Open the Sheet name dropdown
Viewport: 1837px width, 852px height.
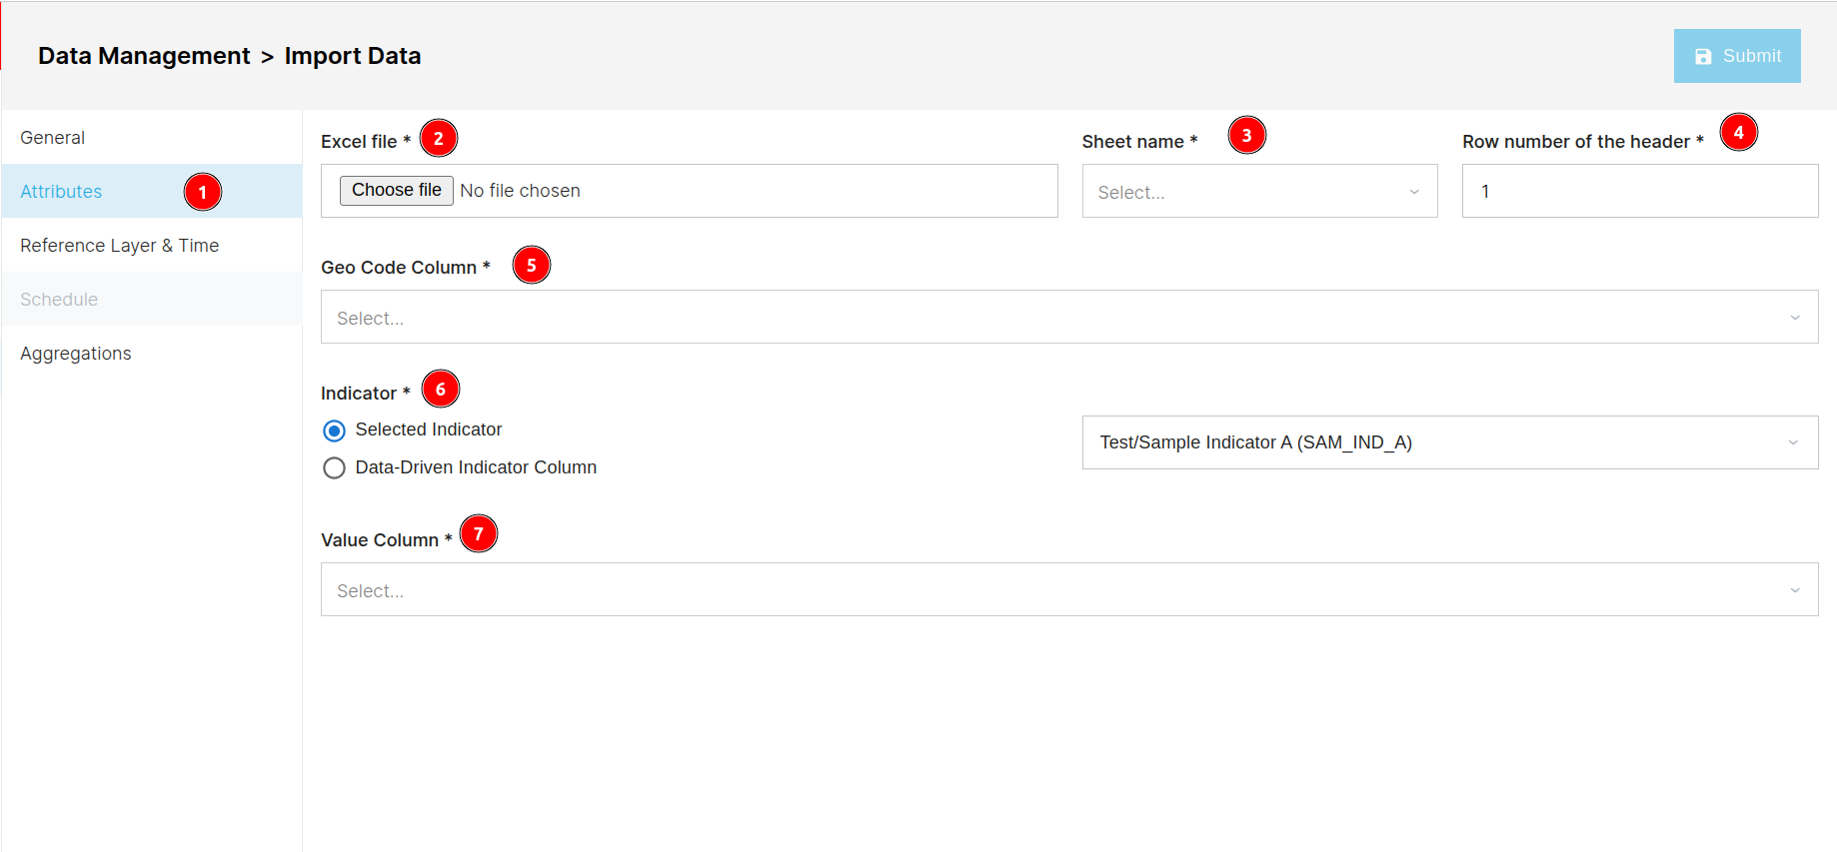tap(1259, 191)
